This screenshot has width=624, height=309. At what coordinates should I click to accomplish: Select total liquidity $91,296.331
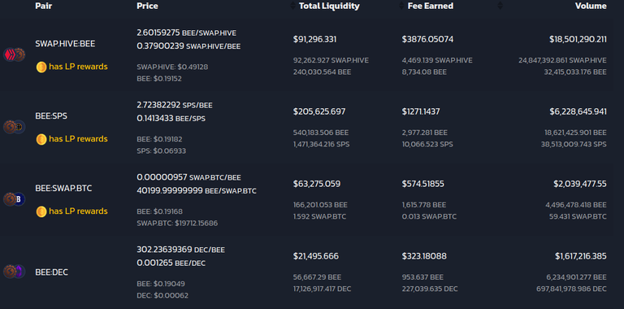coord(314,39)
